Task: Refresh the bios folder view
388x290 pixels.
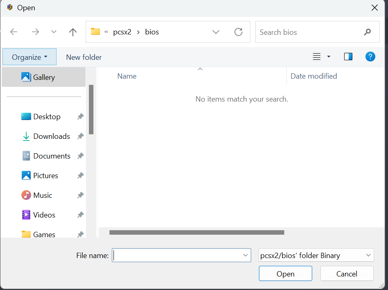Action: [x=238, y=32]
